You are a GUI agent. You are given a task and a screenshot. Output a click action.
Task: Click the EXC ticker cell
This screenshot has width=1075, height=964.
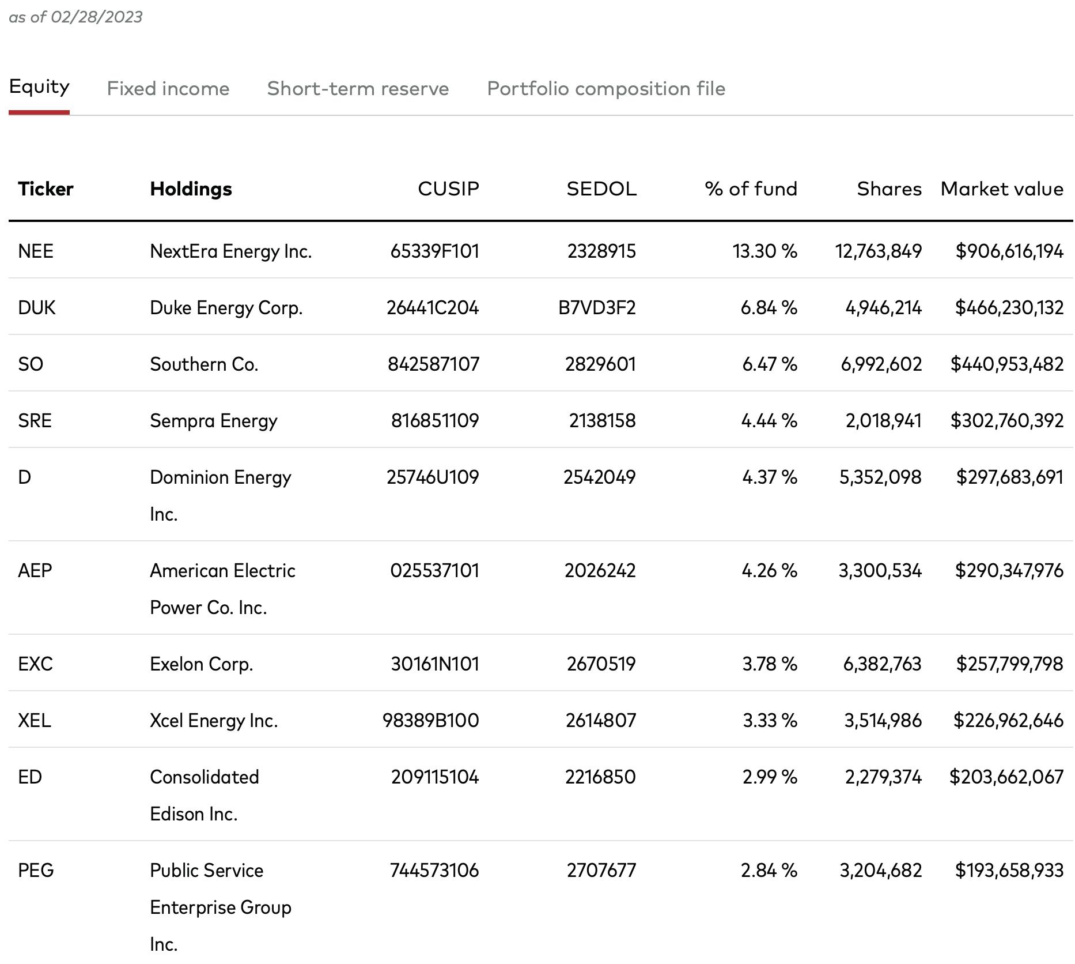(35, 664)
